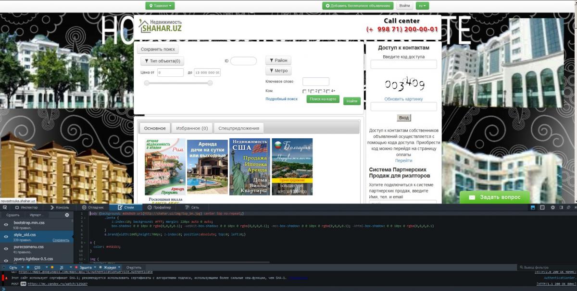Toggle visibility of purecssmenu.css stylesheet
This screenshot has height=291, width=577.
(6, 249)
